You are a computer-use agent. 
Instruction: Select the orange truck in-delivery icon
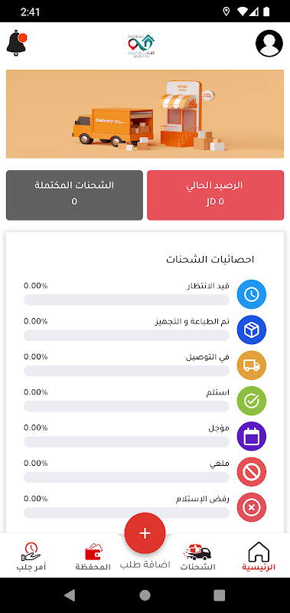[x=252, y=366]
